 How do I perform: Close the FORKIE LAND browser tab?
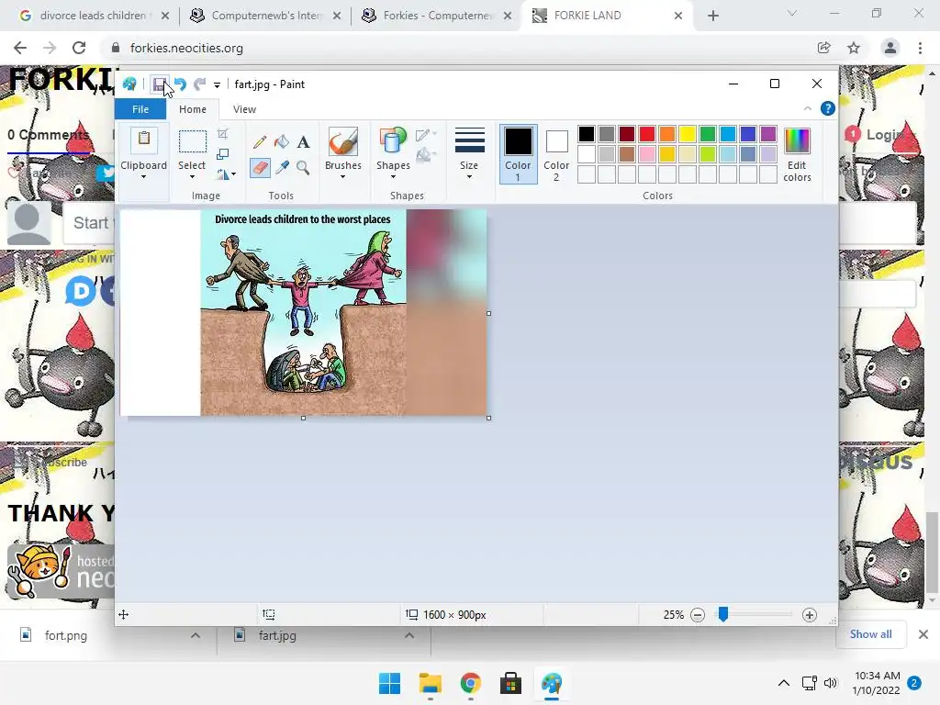coord(678,16)
